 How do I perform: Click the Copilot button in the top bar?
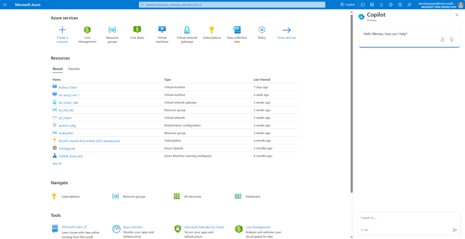(x=347, y=5)
